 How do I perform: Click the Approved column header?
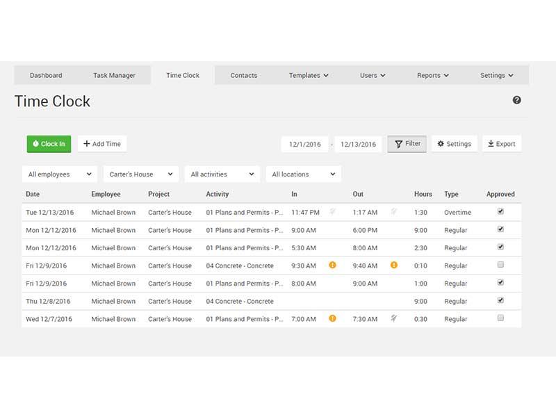(x=500, y=194)
